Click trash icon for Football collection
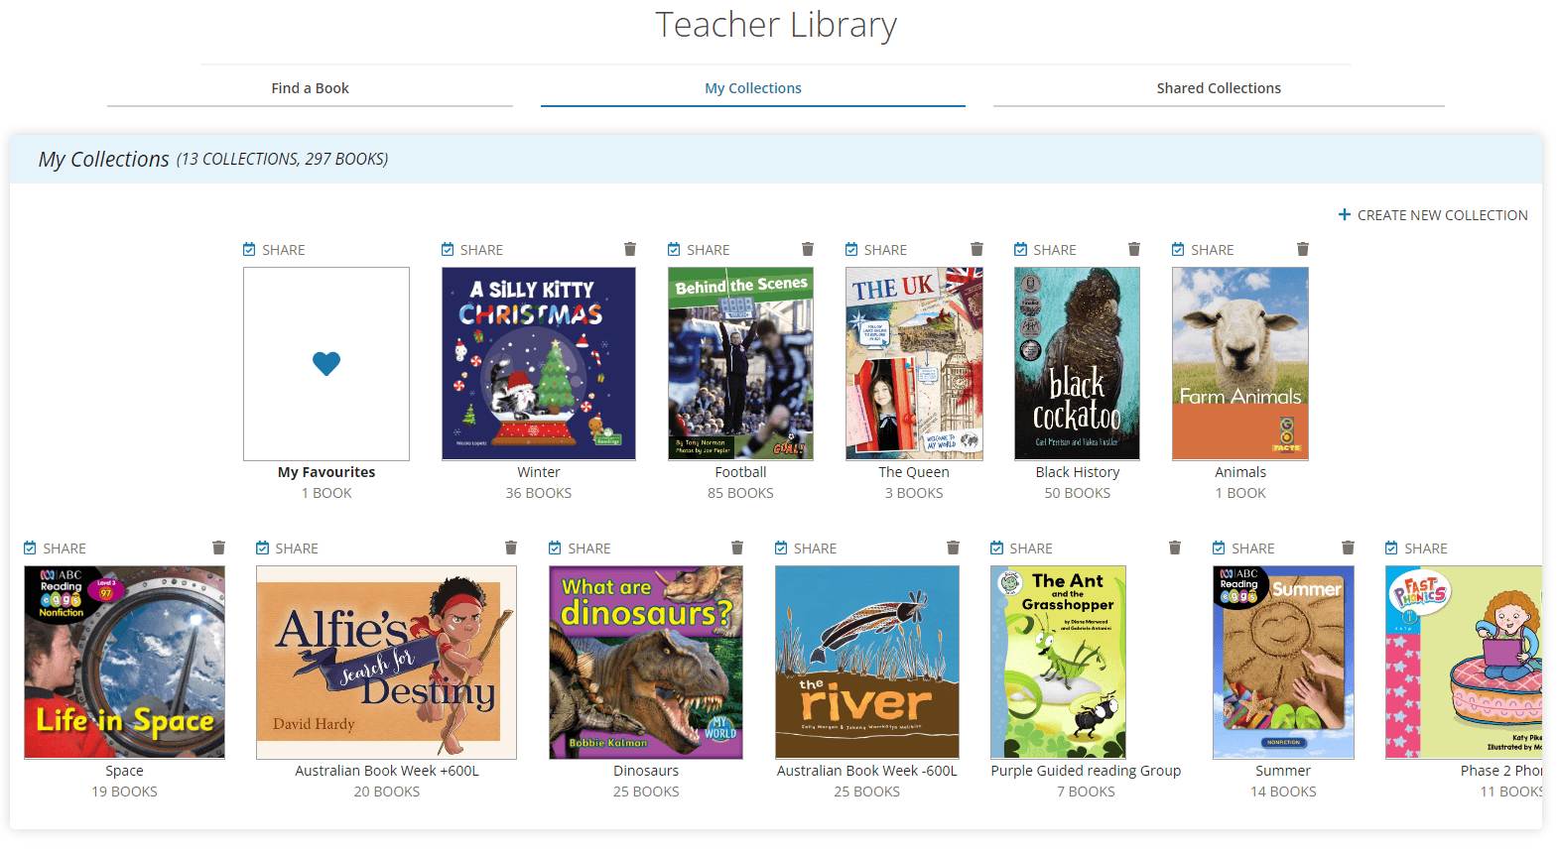The height and width of the screenshot is (854, 1559). click(807, 249)
